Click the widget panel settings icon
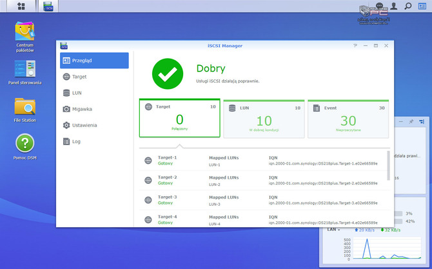 pyautogui.click(x=422, y=121)
